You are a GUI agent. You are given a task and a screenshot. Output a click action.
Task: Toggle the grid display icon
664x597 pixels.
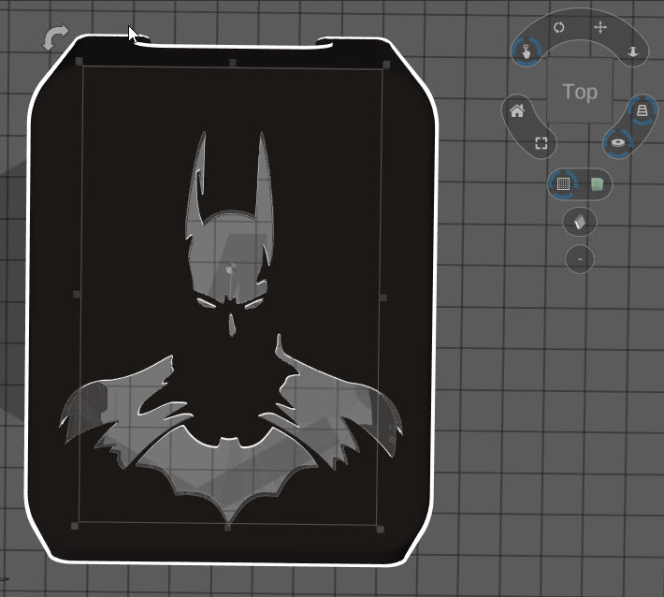[x=563, y=184]
